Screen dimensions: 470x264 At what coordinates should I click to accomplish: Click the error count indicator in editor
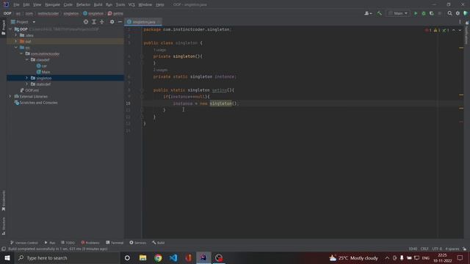[428, 30]
